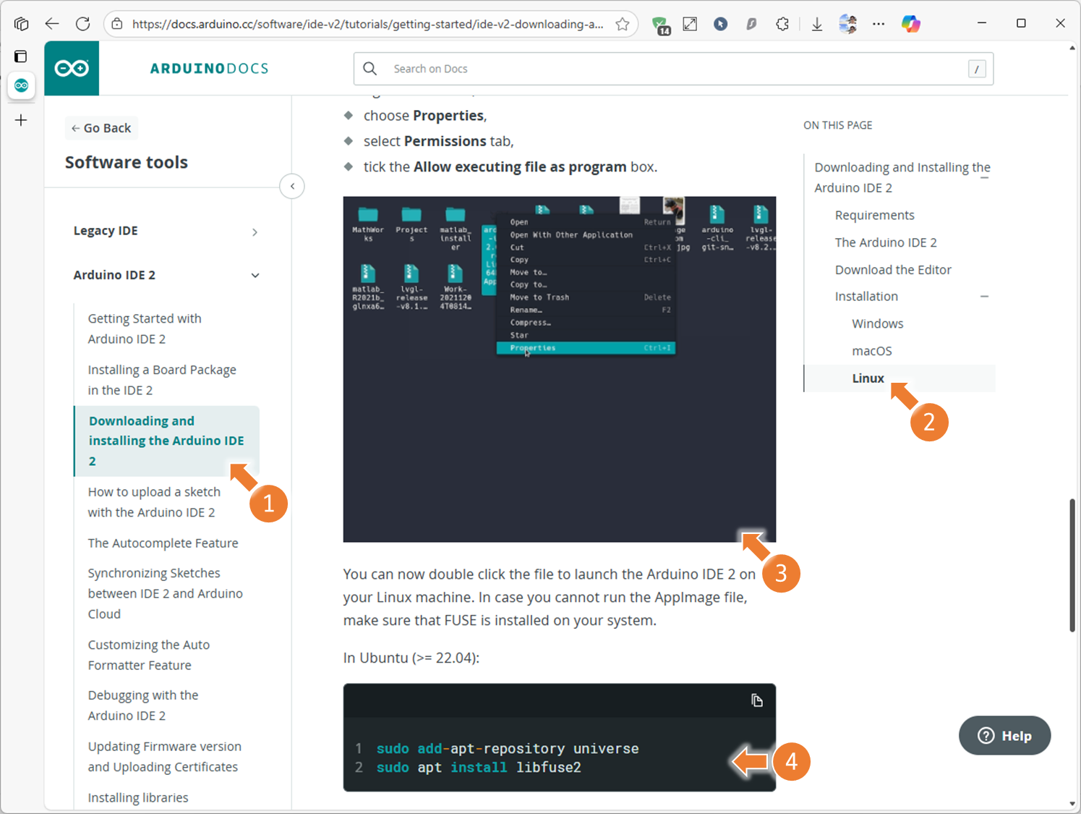
Task: Jump to Linux installation section
Action: (868, 378)
